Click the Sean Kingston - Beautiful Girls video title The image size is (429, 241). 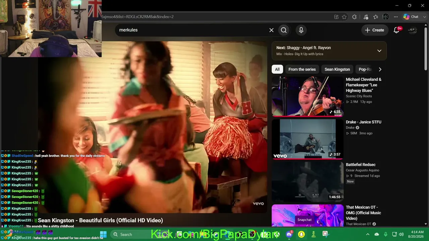click(x=100, y=220)
